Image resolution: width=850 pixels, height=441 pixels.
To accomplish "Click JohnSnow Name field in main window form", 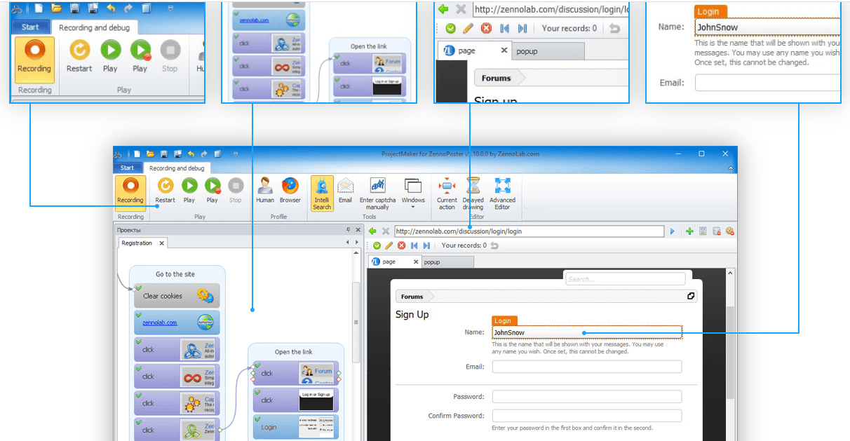I will (x=587, y=332).
